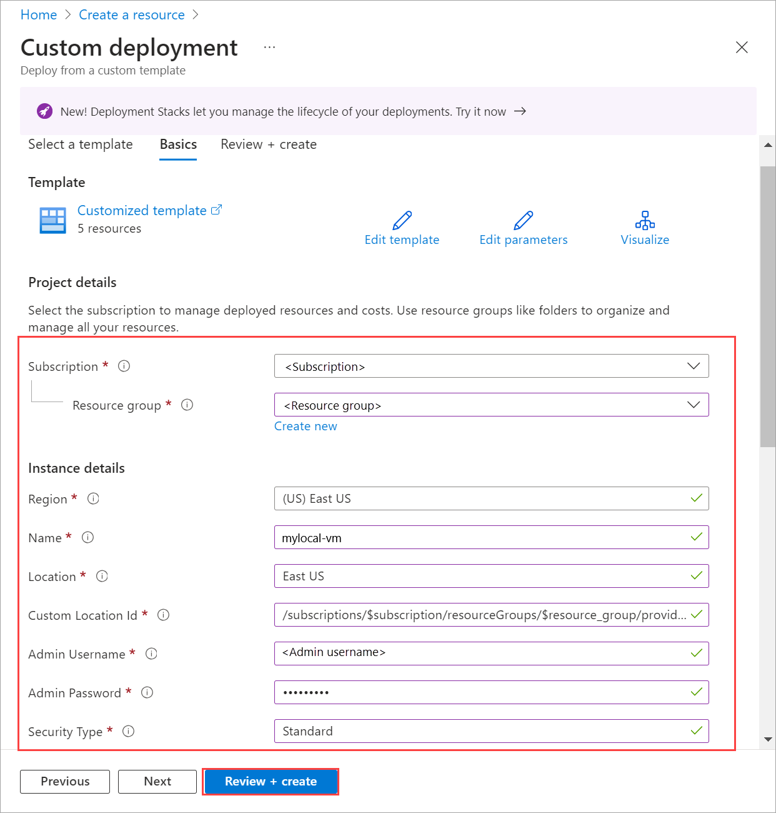Click the Edit template pencil icon
This screenshot has width=776, height=813.
402,220
